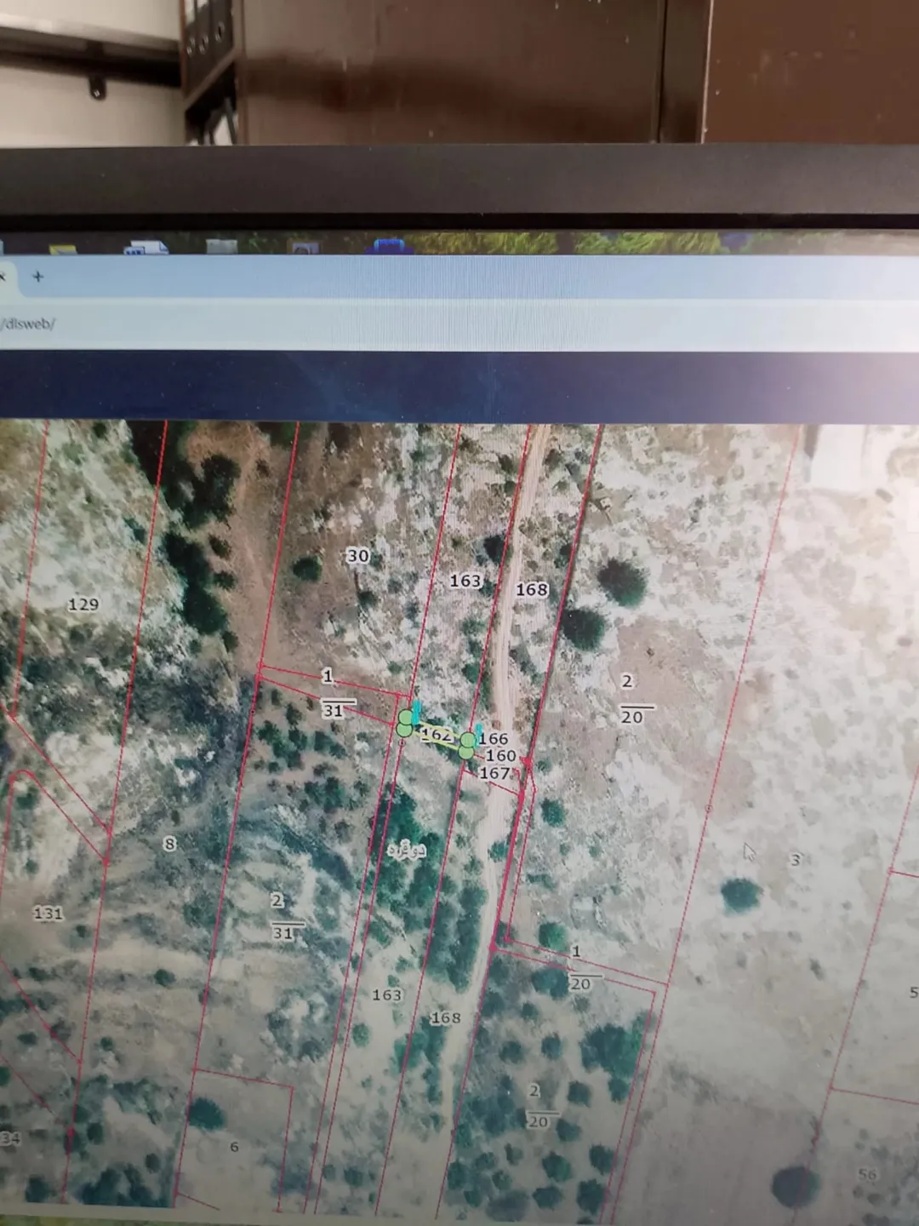Select parcel 129 on the map
This screenshot has height=1226, width=919.
(x=83, y=604)
